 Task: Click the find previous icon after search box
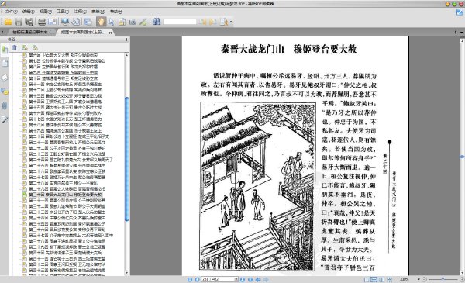tap(202, 22)
